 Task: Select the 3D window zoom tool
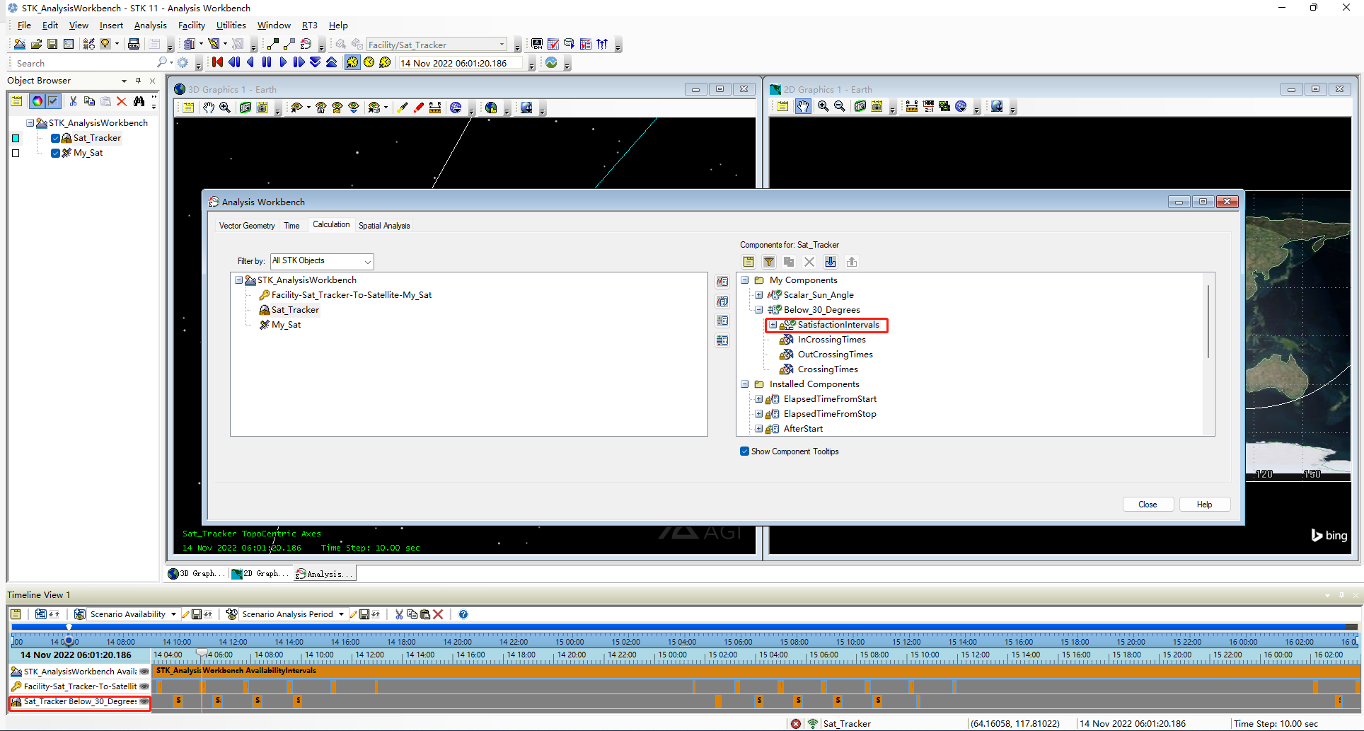click(225, 108)
